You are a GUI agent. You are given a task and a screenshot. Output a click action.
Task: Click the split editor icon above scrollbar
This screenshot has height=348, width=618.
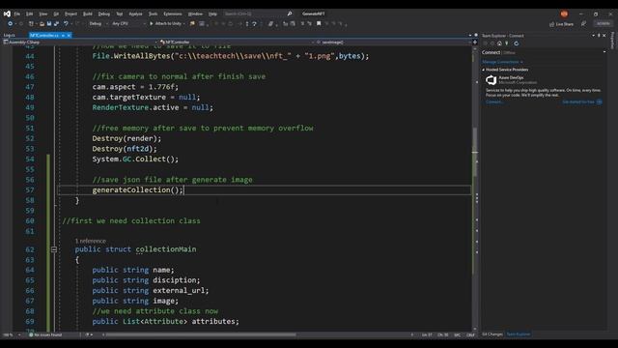click(475, 42)
